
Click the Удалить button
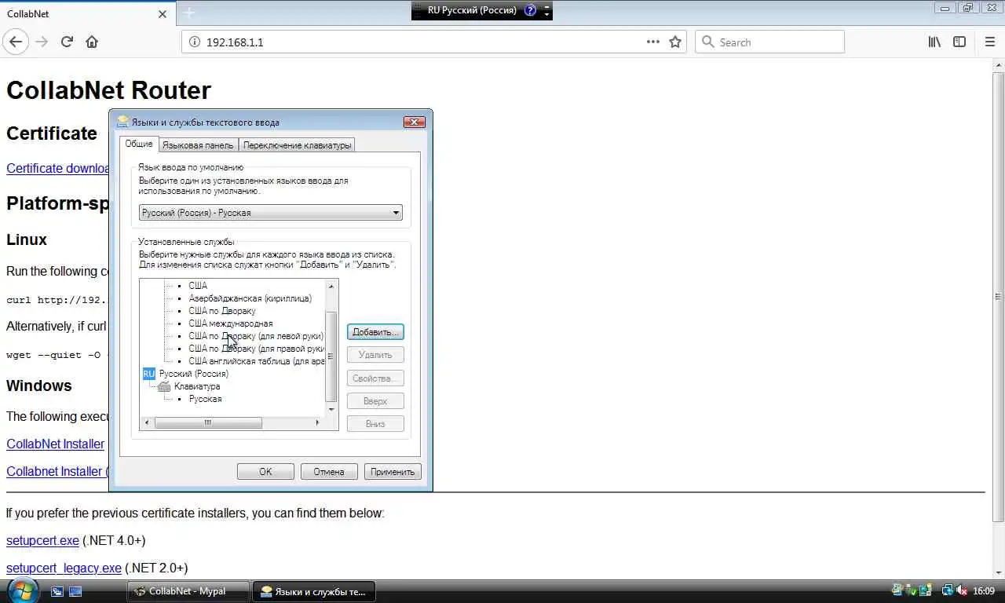pyautogui.click(x=375, y=355)
